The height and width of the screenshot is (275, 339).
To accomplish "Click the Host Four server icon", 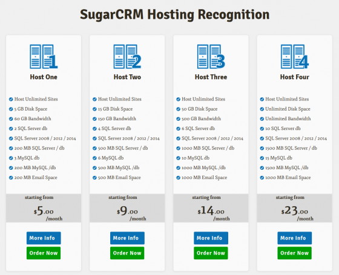I will point(295,57).
